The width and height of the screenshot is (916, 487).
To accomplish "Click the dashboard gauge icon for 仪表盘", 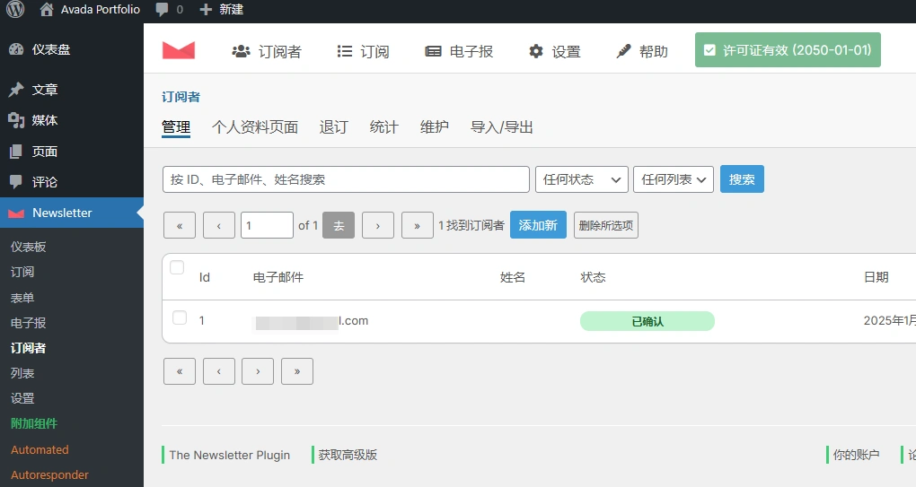I will click(x=16, y=49).
